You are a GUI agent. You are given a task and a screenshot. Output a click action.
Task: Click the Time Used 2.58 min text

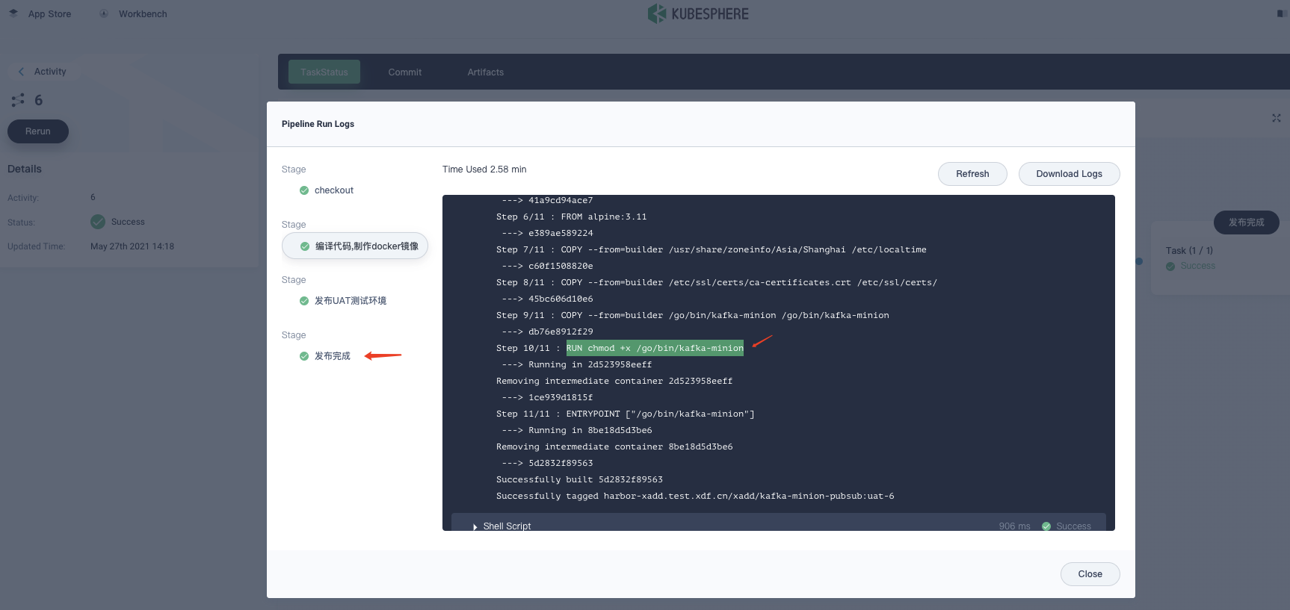[x=484, y=169]
